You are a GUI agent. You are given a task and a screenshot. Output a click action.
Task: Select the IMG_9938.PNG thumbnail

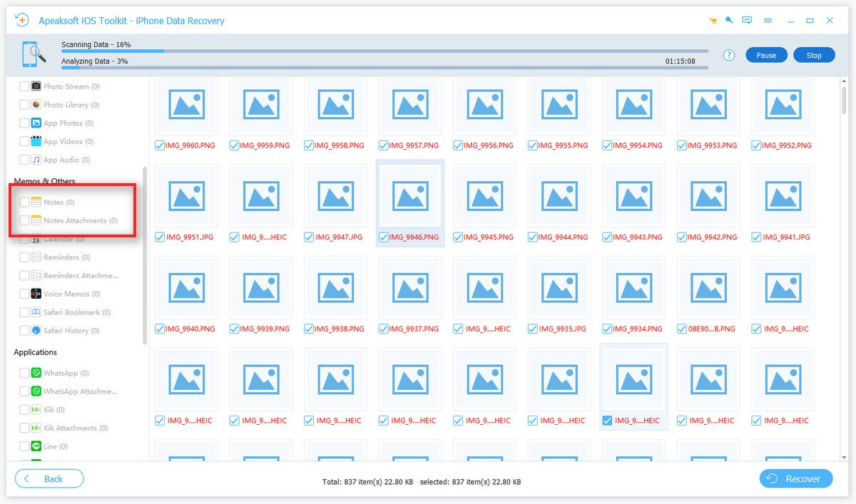click(335, 288)
